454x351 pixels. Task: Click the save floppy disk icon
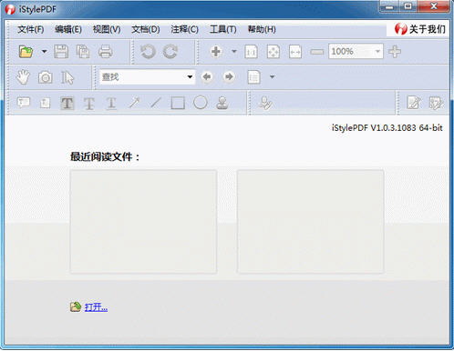click(x=61, y=52)
